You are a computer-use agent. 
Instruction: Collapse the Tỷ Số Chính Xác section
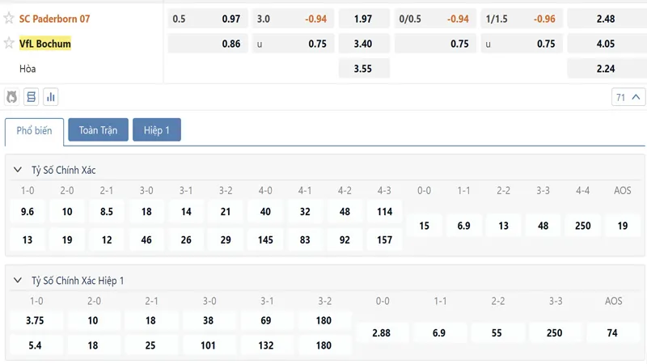click(x=17, y=170)
